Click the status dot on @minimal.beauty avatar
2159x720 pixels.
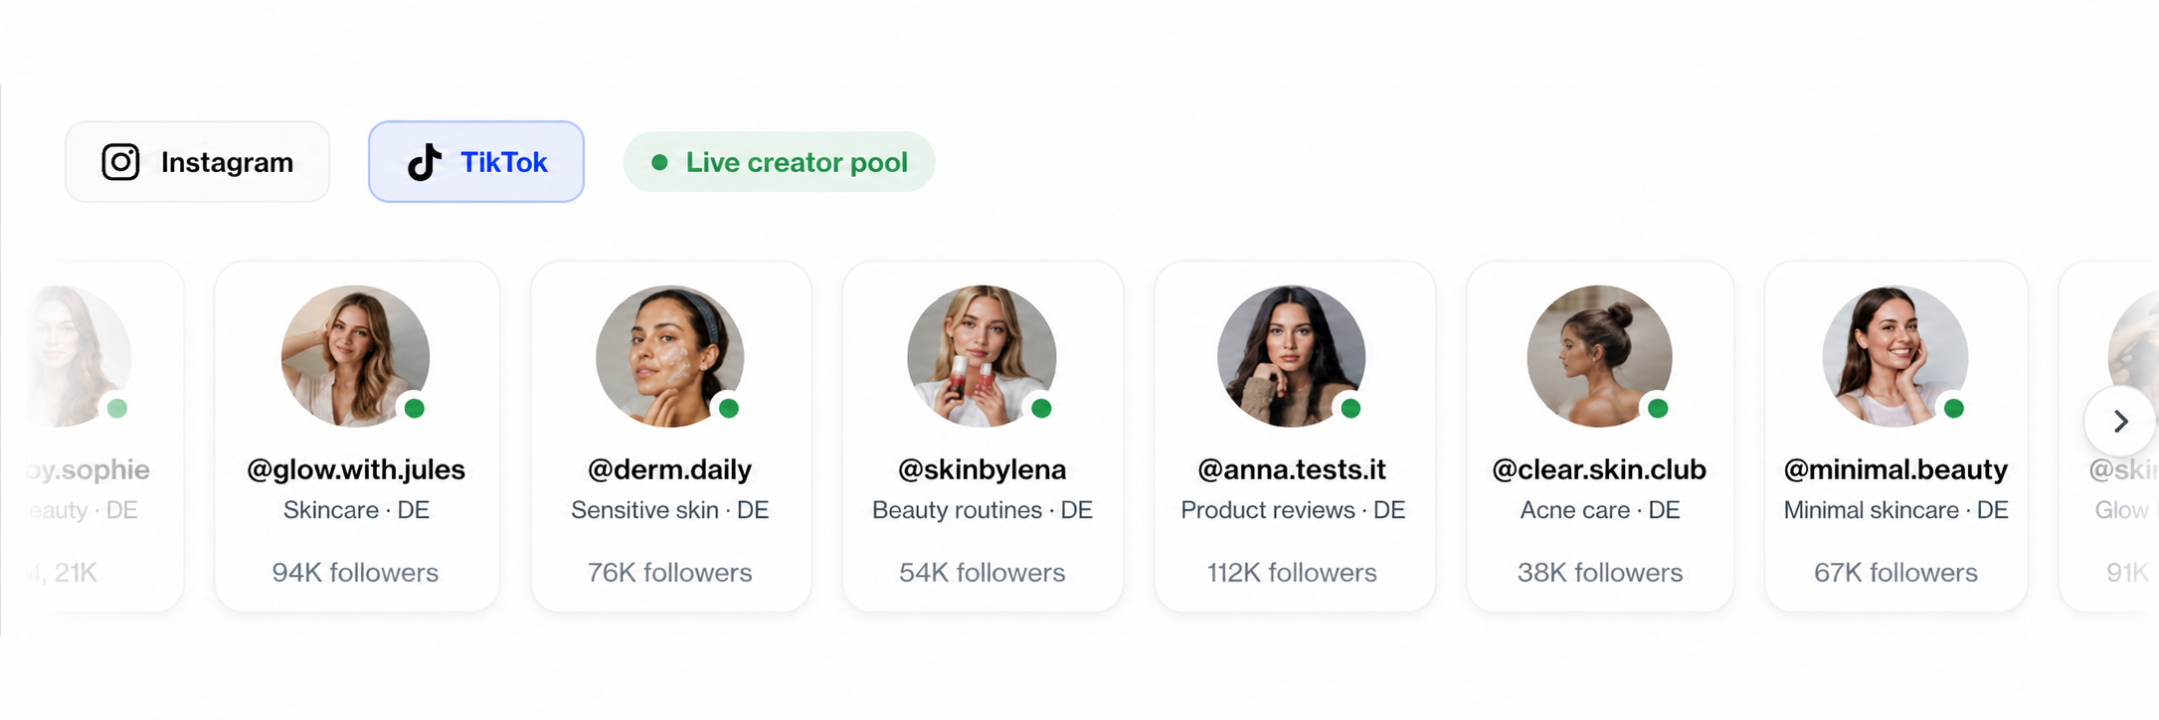coord(1954,408)
